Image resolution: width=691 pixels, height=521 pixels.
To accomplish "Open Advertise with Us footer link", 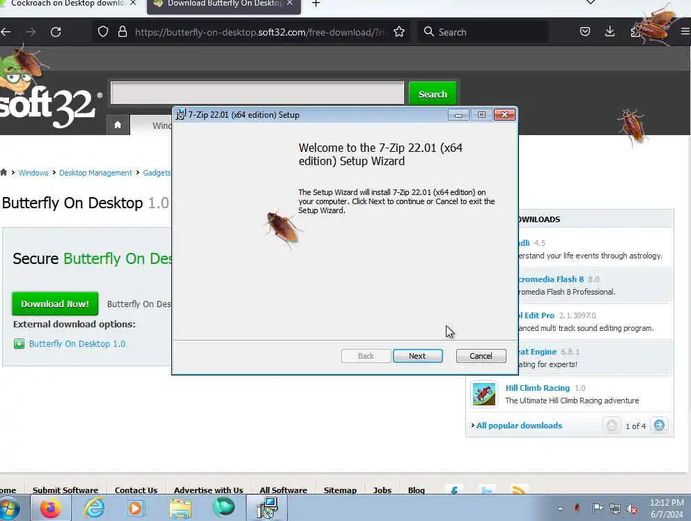I will 208,490.
